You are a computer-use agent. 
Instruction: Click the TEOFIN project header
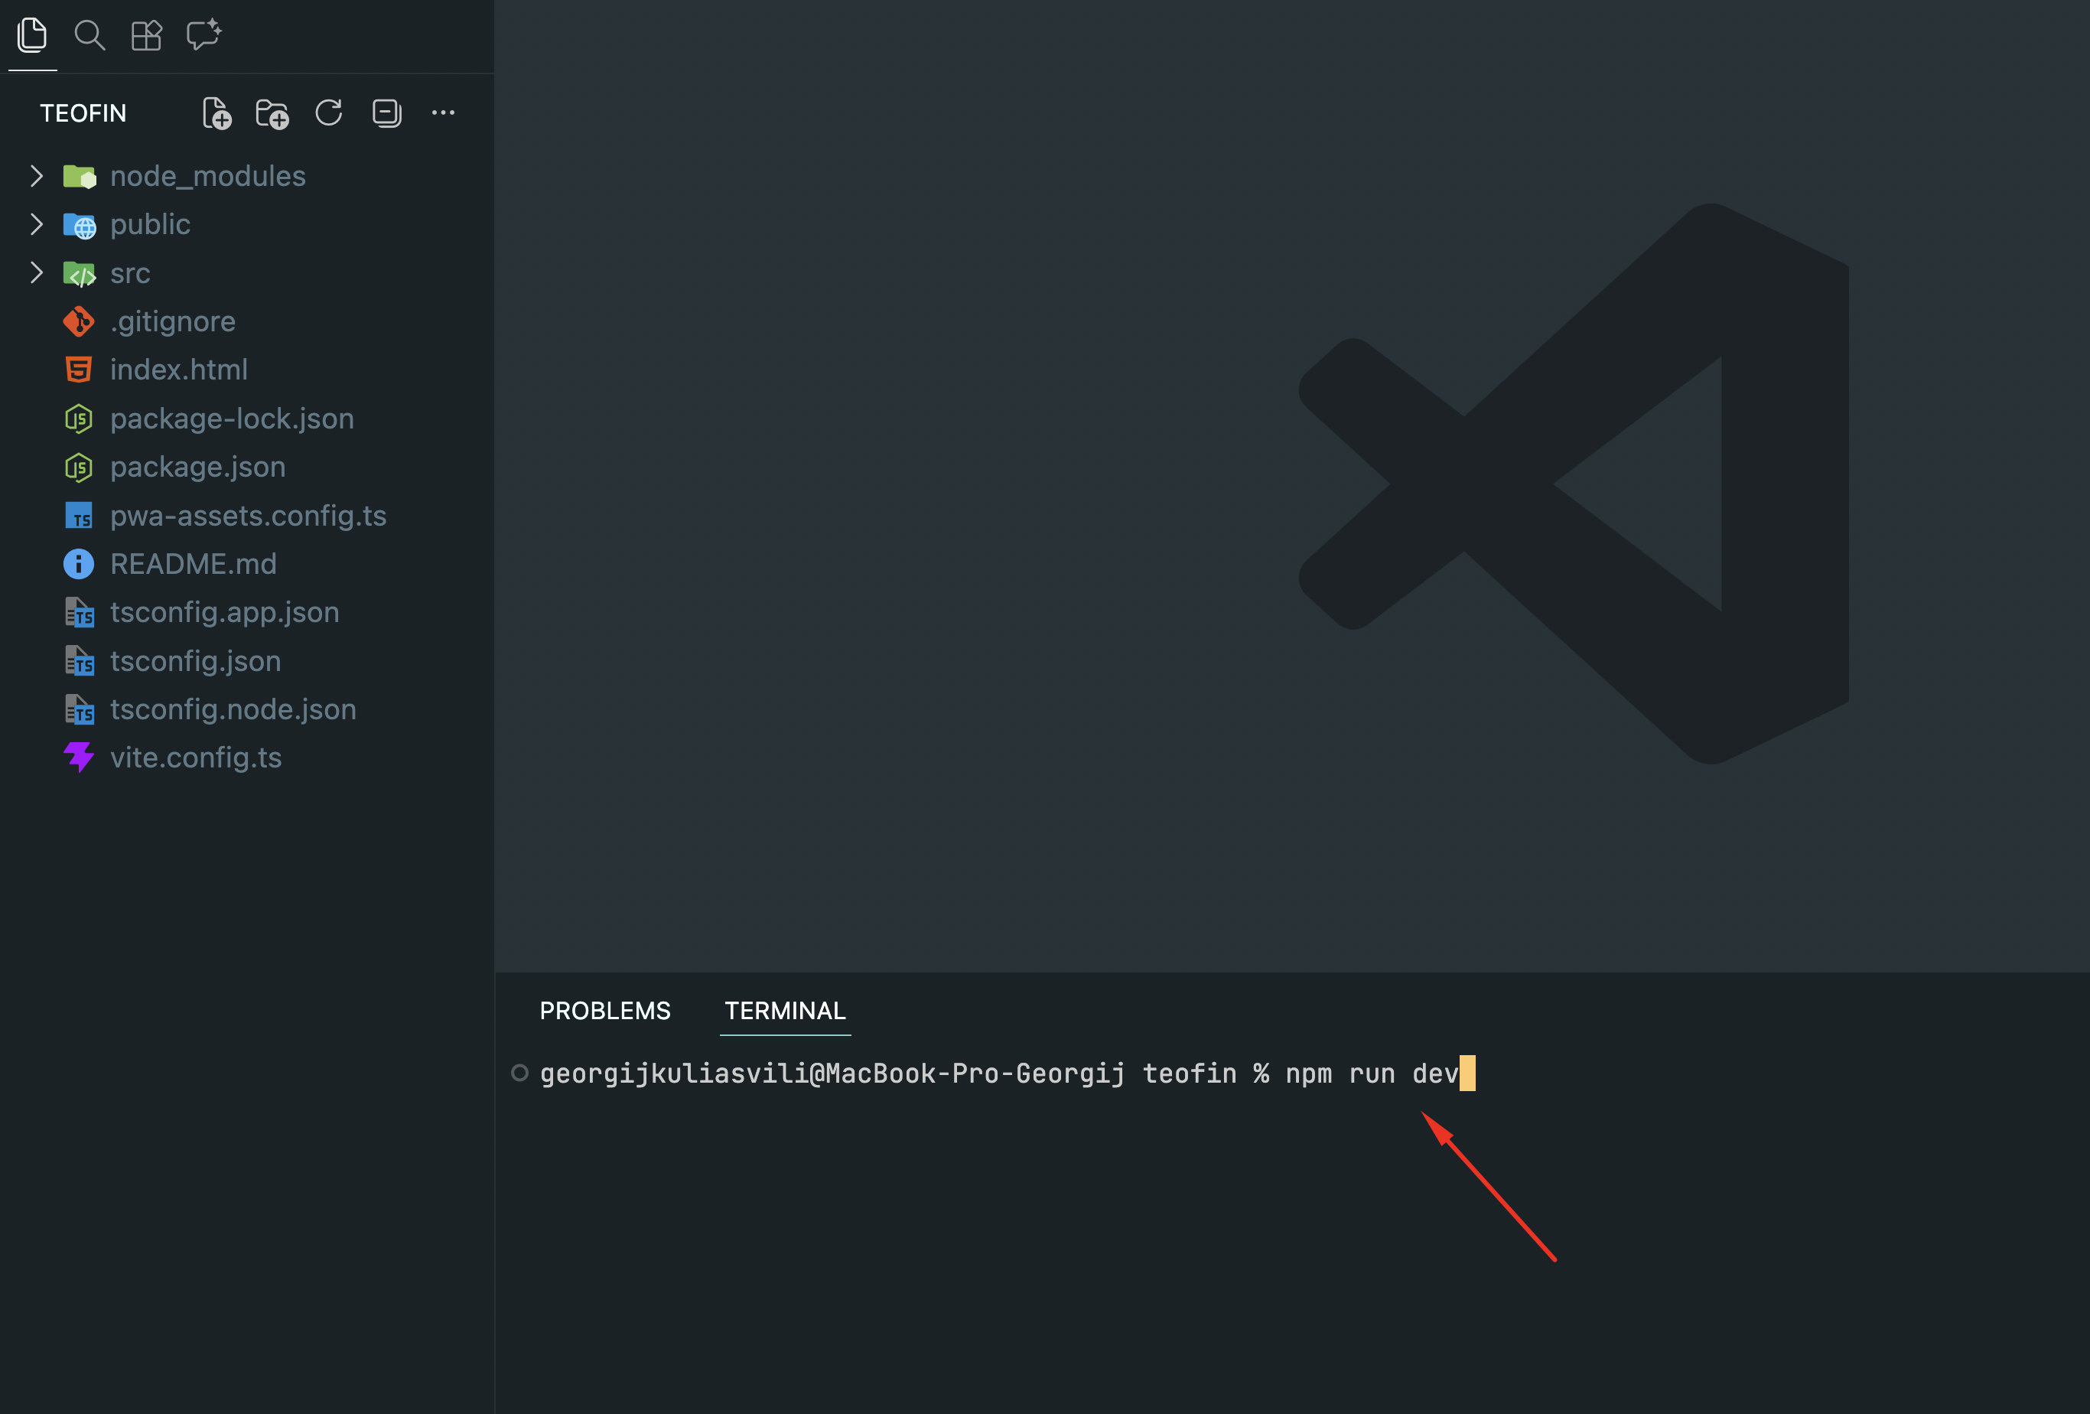click(x=83, y=113)
